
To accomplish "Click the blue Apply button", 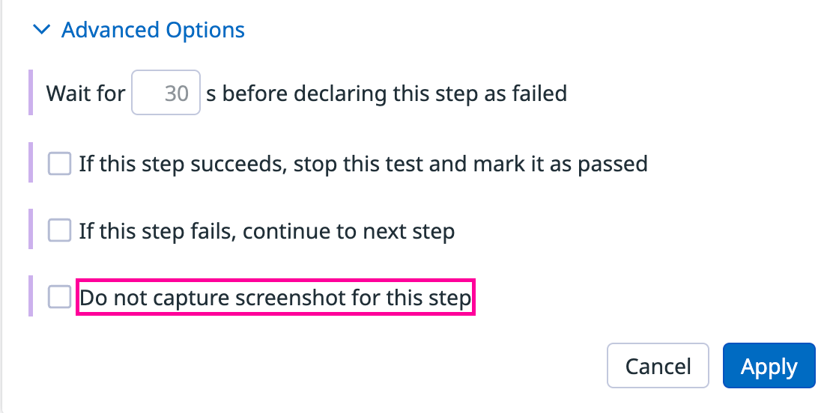I will tap(769, 366).
